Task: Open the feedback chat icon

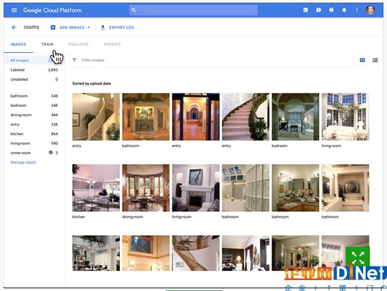Action: (319, 10)
